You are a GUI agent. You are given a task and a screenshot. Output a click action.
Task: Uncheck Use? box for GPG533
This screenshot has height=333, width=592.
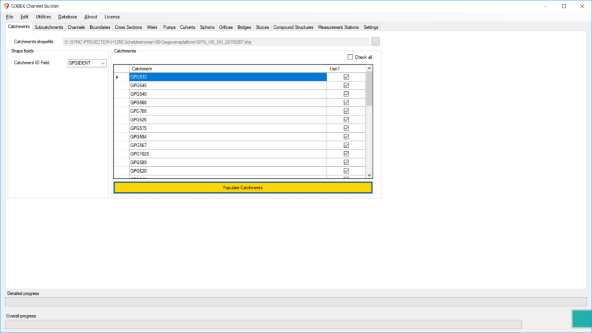click(x=346, y=77)
